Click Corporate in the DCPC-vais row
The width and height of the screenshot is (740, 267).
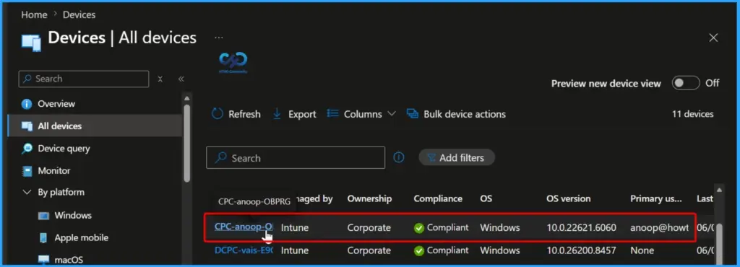click(369, 250)
